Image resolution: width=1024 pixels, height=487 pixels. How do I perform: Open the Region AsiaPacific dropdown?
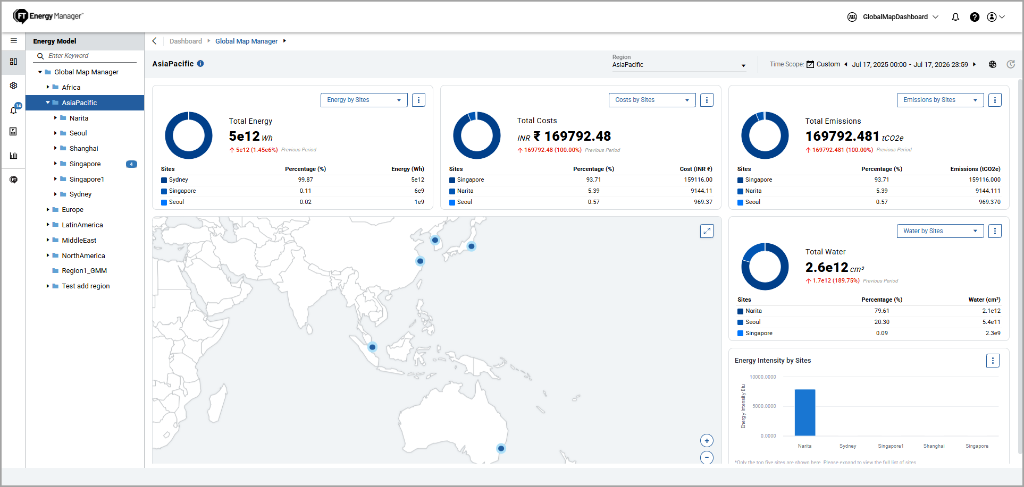[679, 65]
